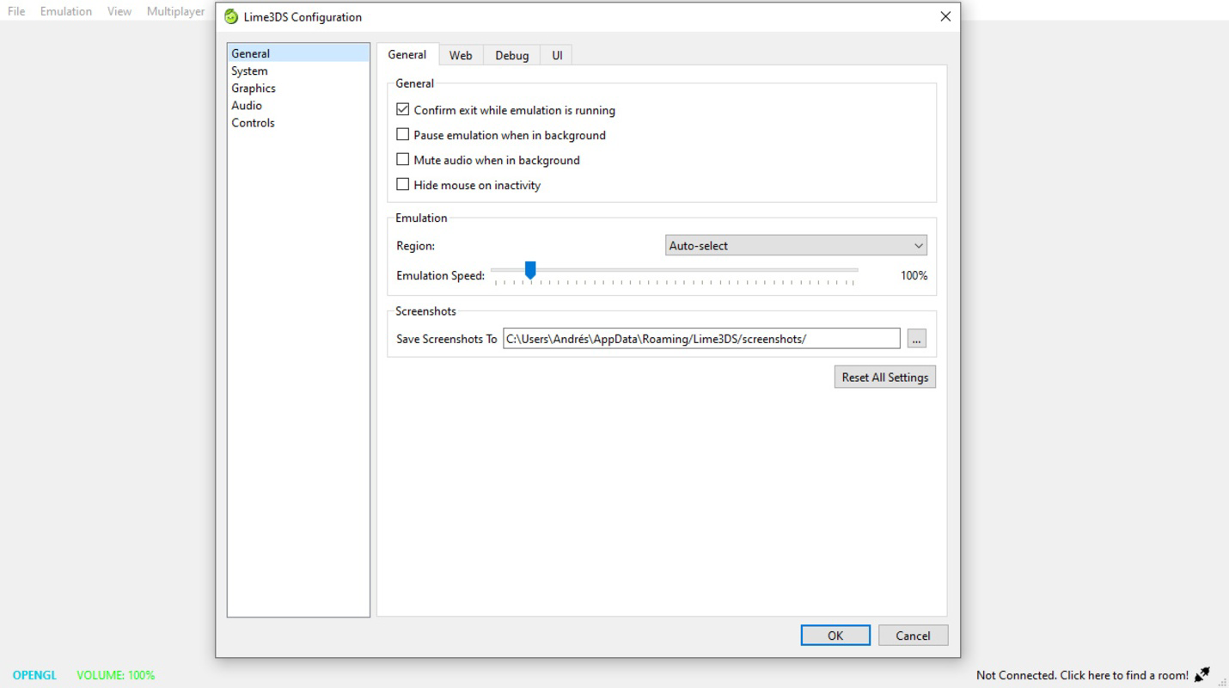Viewport: 1229px width, 688px height.
Task: Click the Save Screenshots To path field
Action: coord(701,339)
